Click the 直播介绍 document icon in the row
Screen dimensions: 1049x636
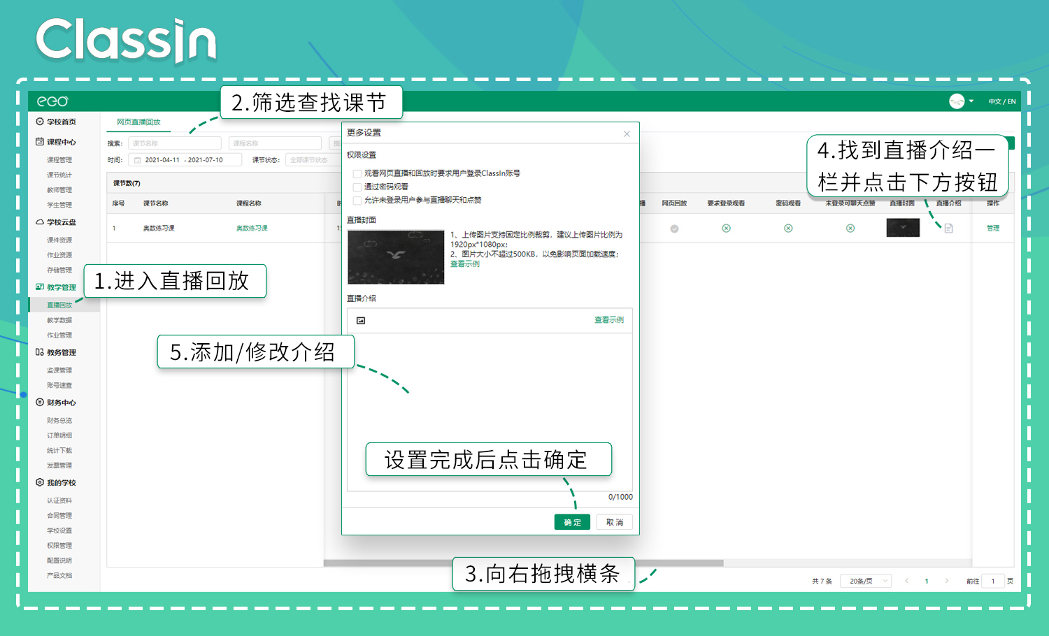tap(949, 229)
